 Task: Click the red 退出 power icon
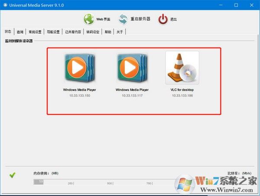(163, 19)
